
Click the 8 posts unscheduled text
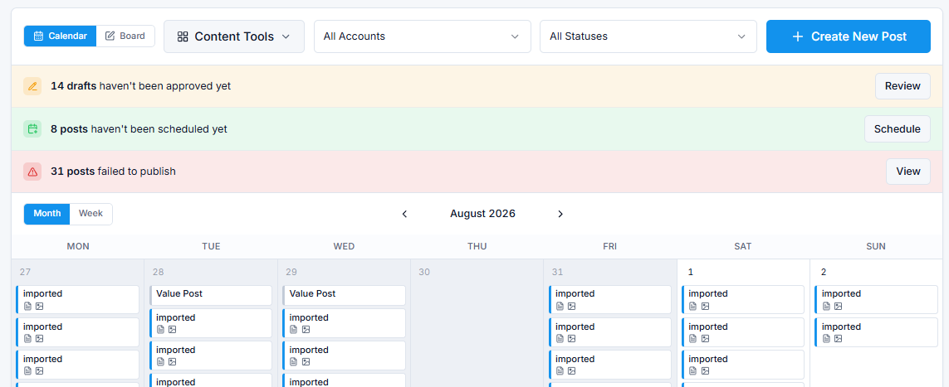[139, 129]
